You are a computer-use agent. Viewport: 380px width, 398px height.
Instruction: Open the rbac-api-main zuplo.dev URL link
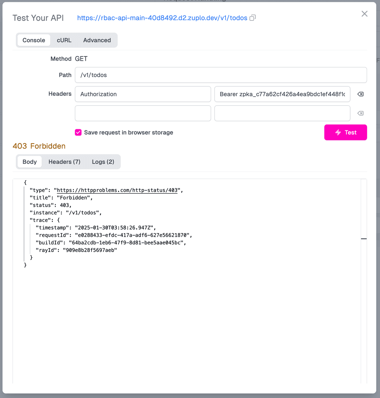tap(162, 18)
